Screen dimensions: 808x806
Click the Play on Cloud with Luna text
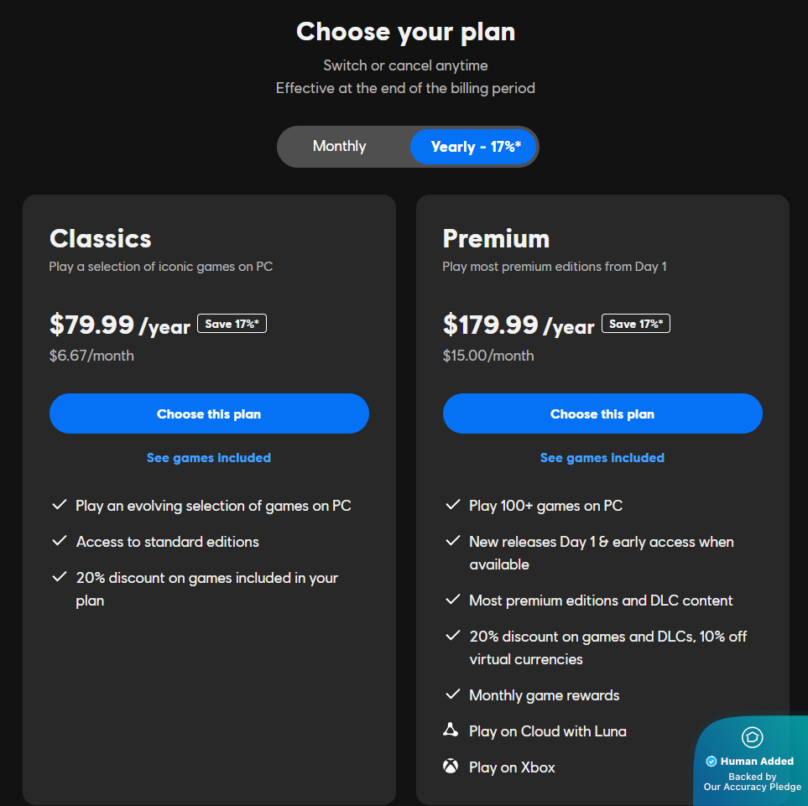(548, 731)
